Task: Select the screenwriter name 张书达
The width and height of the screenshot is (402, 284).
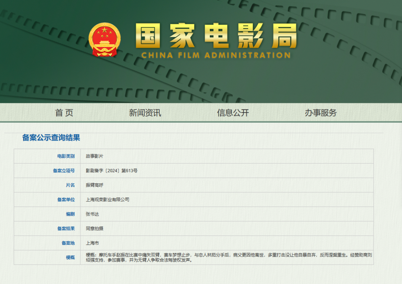Action: coord(92,214)
